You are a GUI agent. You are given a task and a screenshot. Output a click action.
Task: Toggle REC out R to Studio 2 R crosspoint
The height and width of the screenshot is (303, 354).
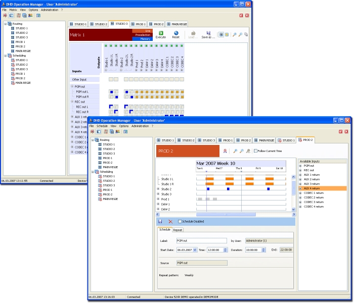click(x=131, y=112)
